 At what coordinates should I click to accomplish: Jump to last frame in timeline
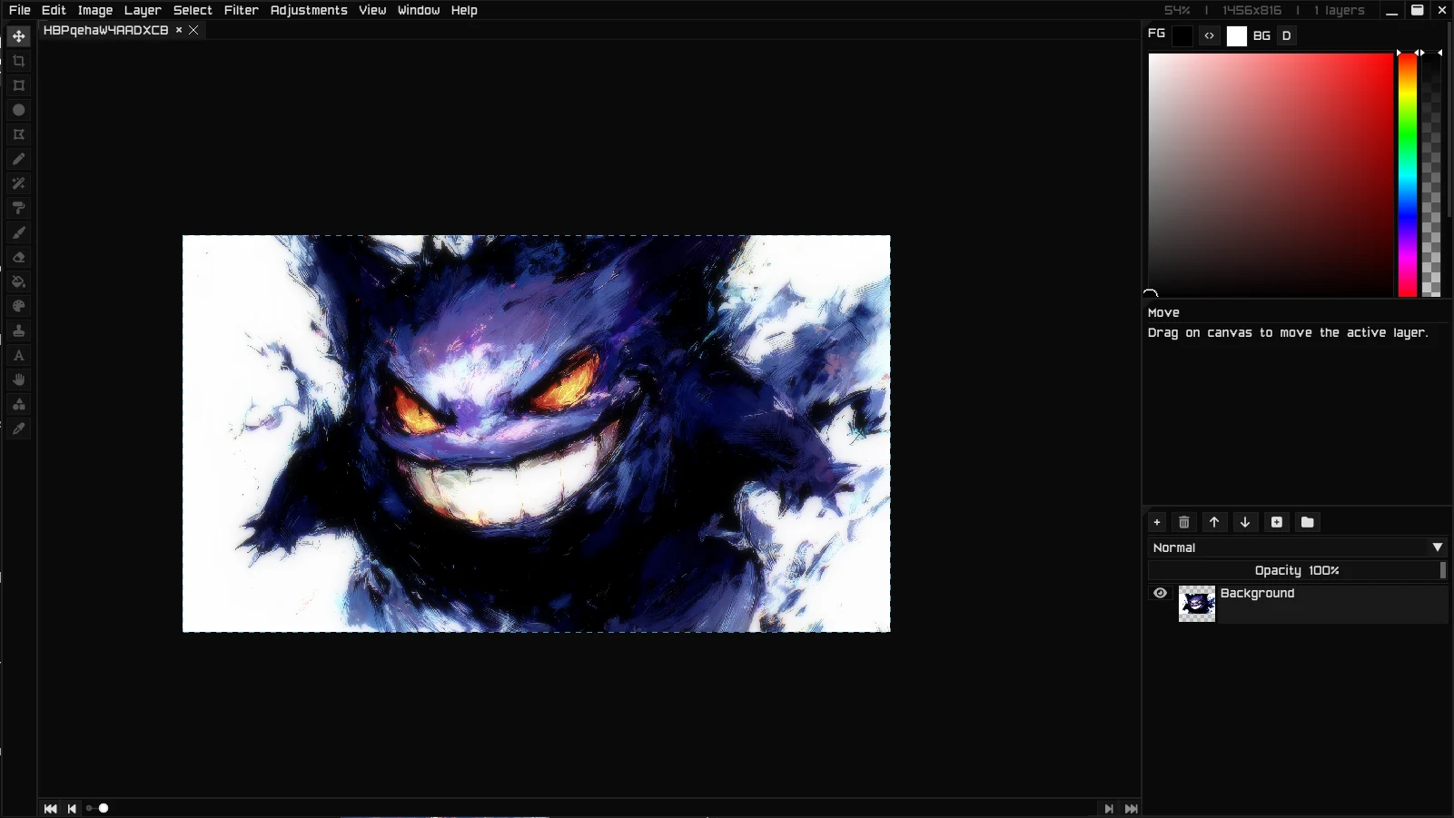(1132, 809)
